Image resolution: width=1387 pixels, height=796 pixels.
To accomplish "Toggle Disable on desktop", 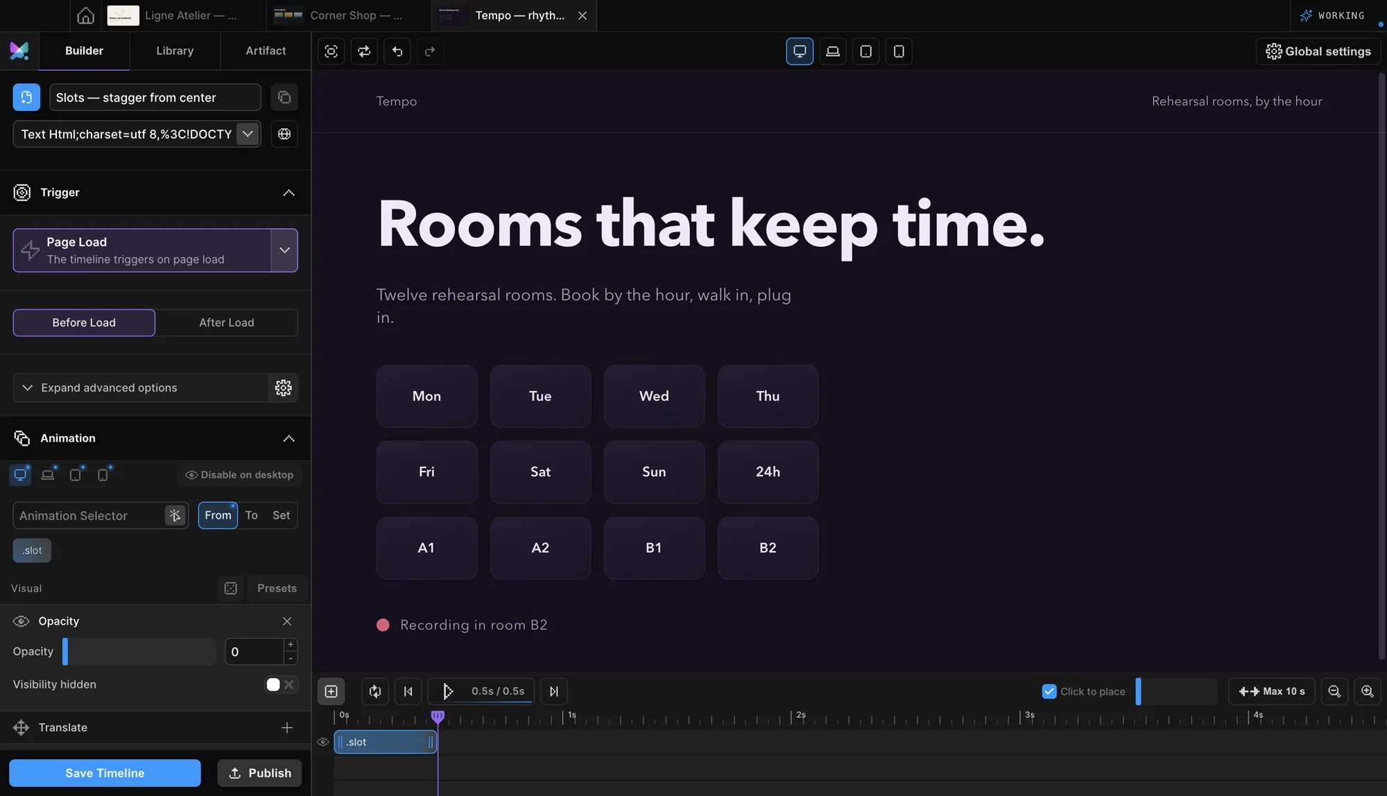I will coord(239,475).
